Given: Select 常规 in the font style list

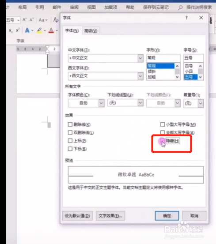Looking at the screenshot, I should pos(160,66).
